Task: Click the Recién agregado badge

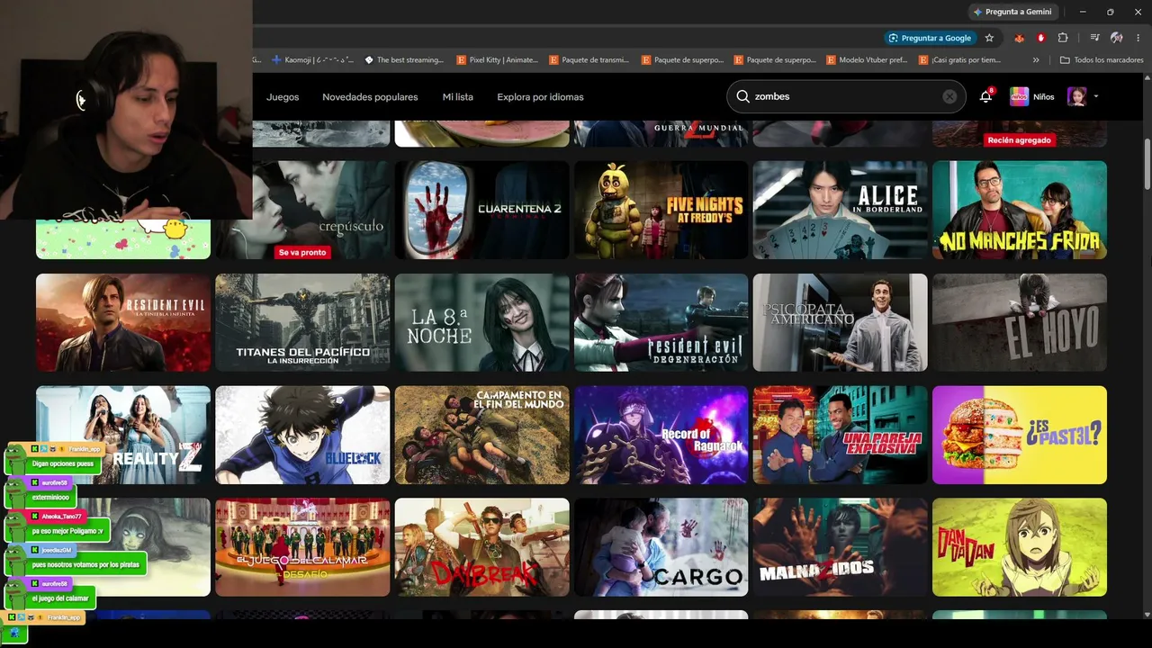Action: coord(1020,140)
